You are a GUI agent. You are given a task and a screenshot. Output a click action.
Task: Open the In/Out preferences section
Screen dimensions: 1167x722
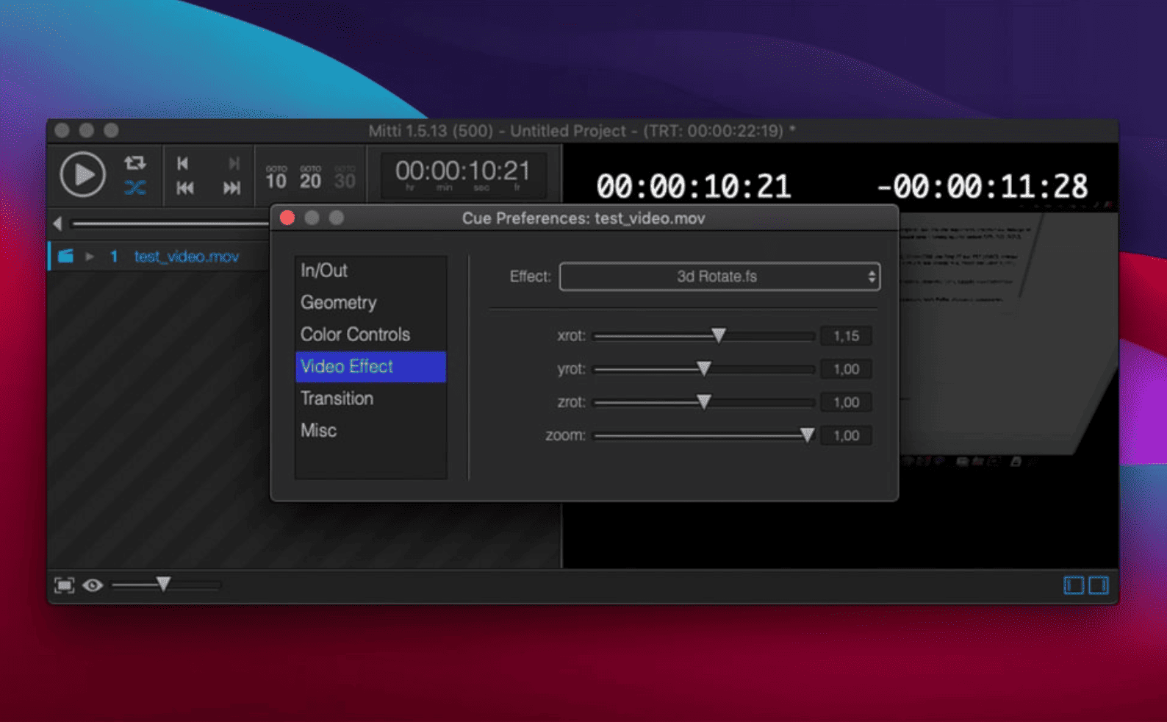point(370,271)
